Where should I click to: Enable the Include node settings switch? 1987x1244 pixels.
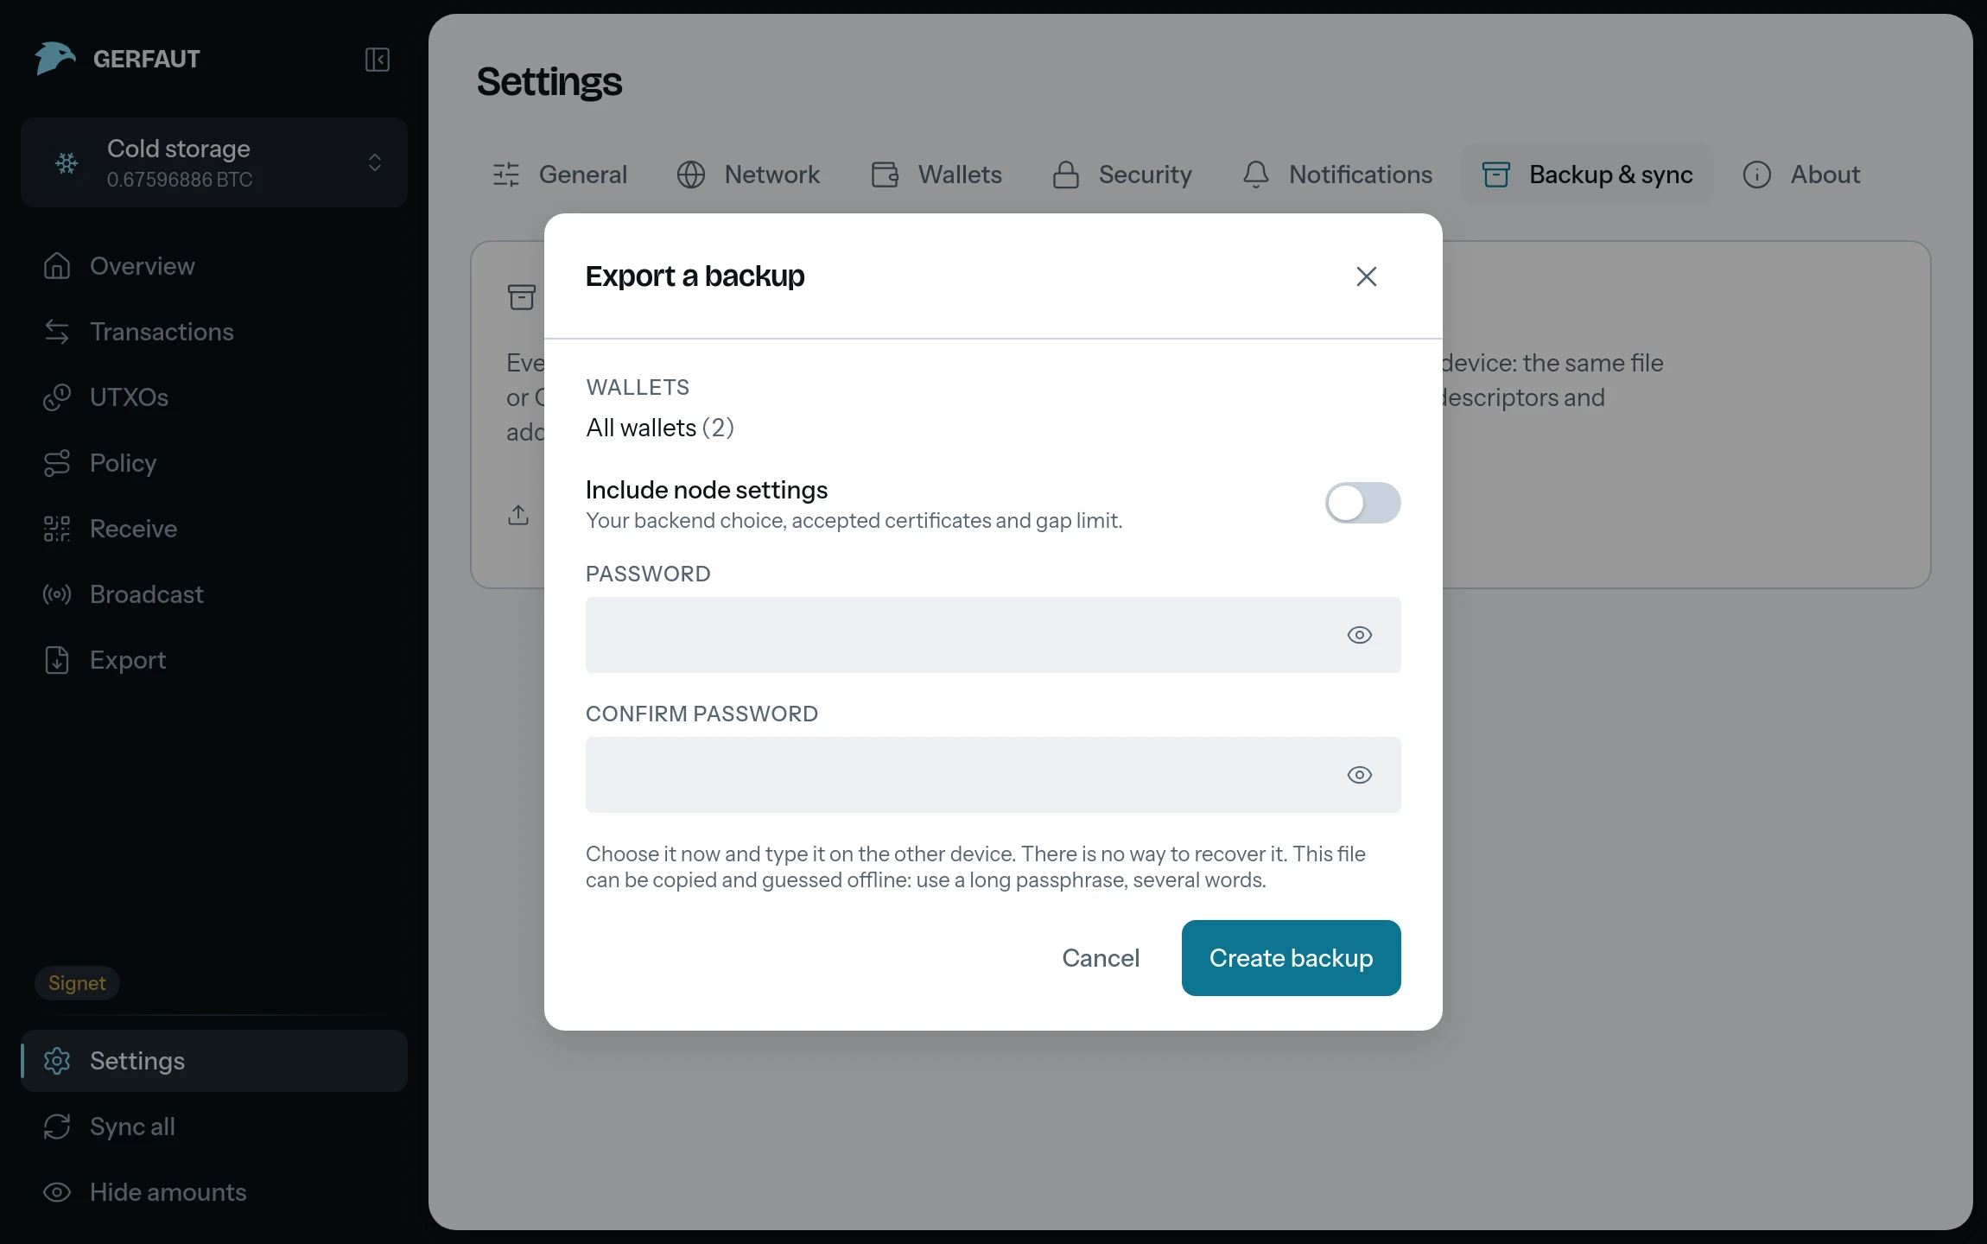[1363, 503]
